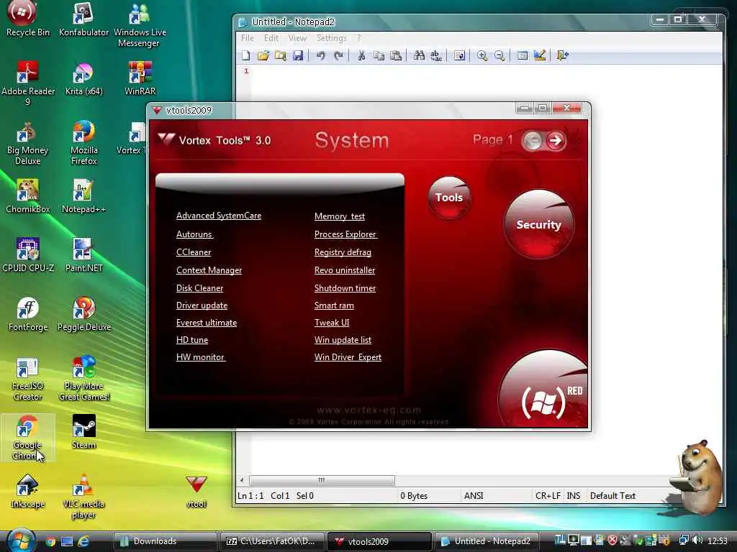Open the Smart ram link
This screenshot has height=552, width=737.
(x=334, y=305)
